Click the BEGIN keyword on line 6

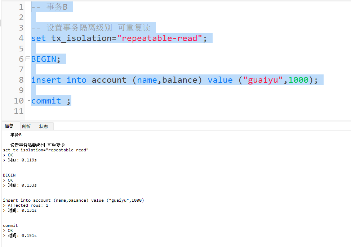pos(44,59)
